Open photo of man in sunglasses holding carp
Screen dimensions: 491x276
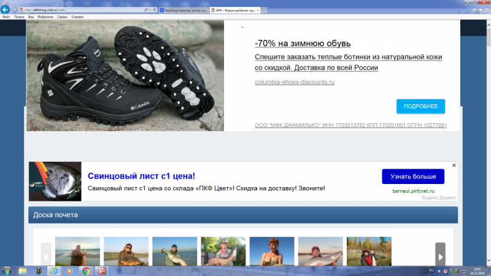click(126, 251)
